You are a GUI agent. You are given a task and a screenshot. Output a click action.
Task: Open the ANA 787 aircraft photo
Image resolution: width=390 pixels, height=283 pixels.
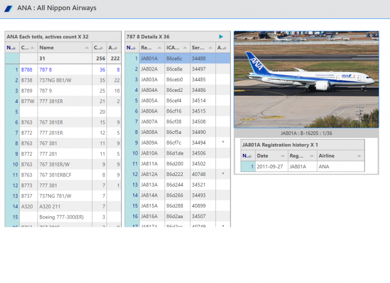point(306,80)
